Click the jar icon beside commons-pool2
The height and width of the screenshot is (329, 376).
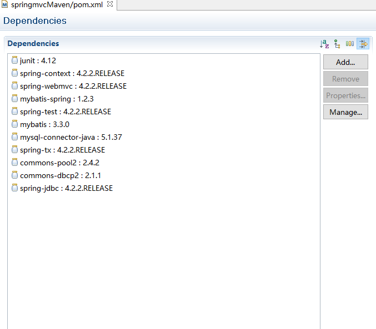(x=14, y=162)
